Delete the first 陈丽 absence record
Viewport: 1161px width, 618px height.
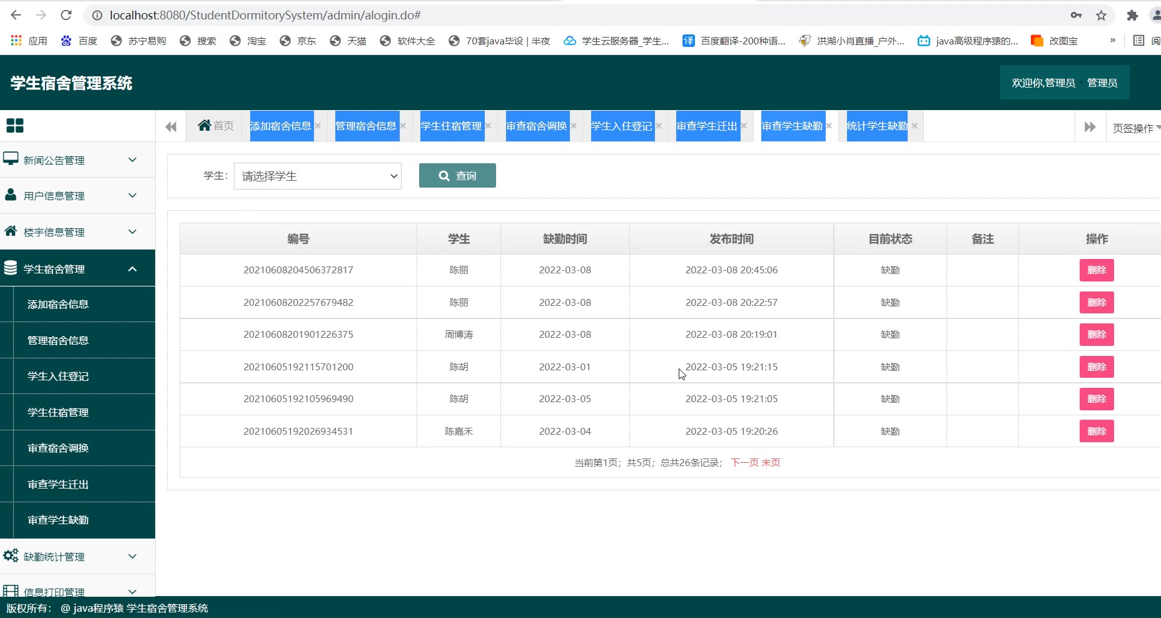[x=1097, y=270]
